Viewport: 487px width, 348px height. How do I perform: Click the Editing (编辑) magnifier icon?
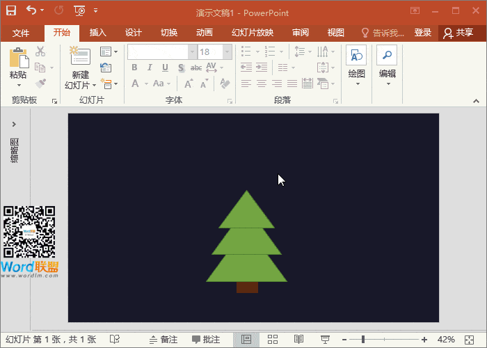(x=387, y=56)
